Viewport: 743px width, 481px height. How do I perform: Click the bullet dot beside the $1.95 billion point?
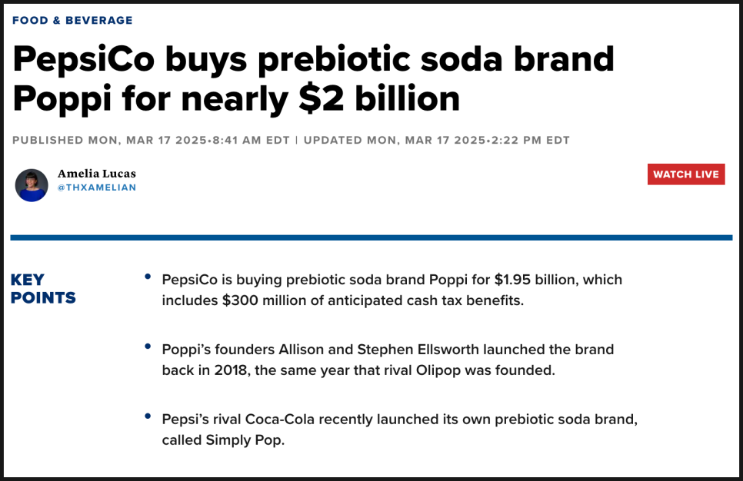point(148,277)
